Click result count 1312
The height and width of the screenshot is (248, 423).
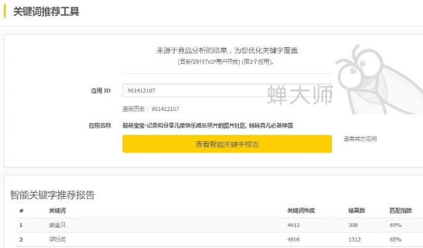click(354, 239)
